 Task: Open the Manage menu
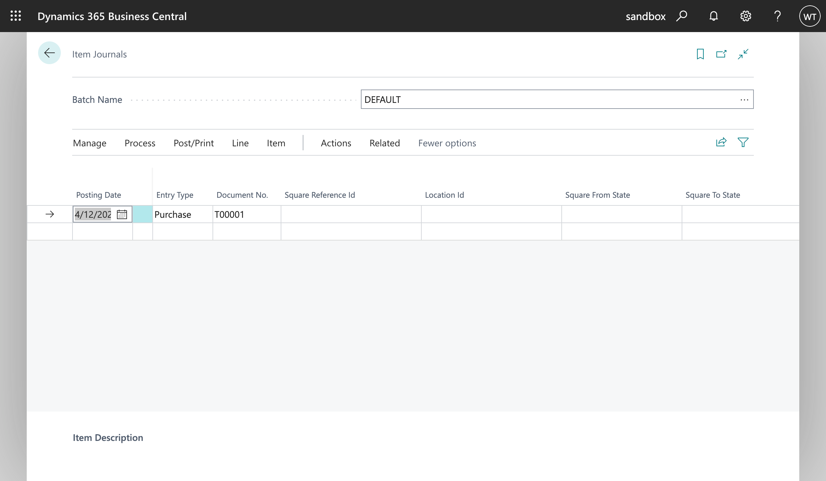tap(90, 143)
